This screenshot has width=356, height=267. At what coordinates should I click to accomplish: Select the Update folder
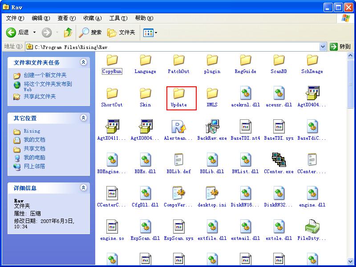(179, 98)
